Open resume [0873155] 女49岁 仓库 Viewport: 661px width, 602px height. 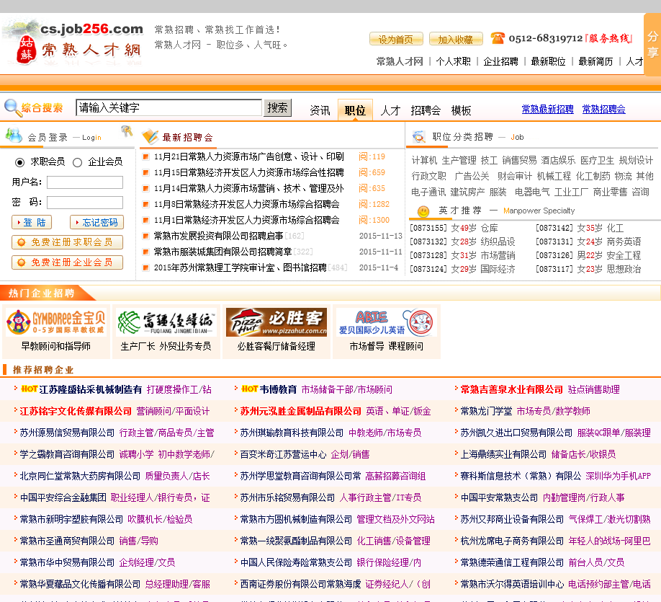(x=454, y=229)
